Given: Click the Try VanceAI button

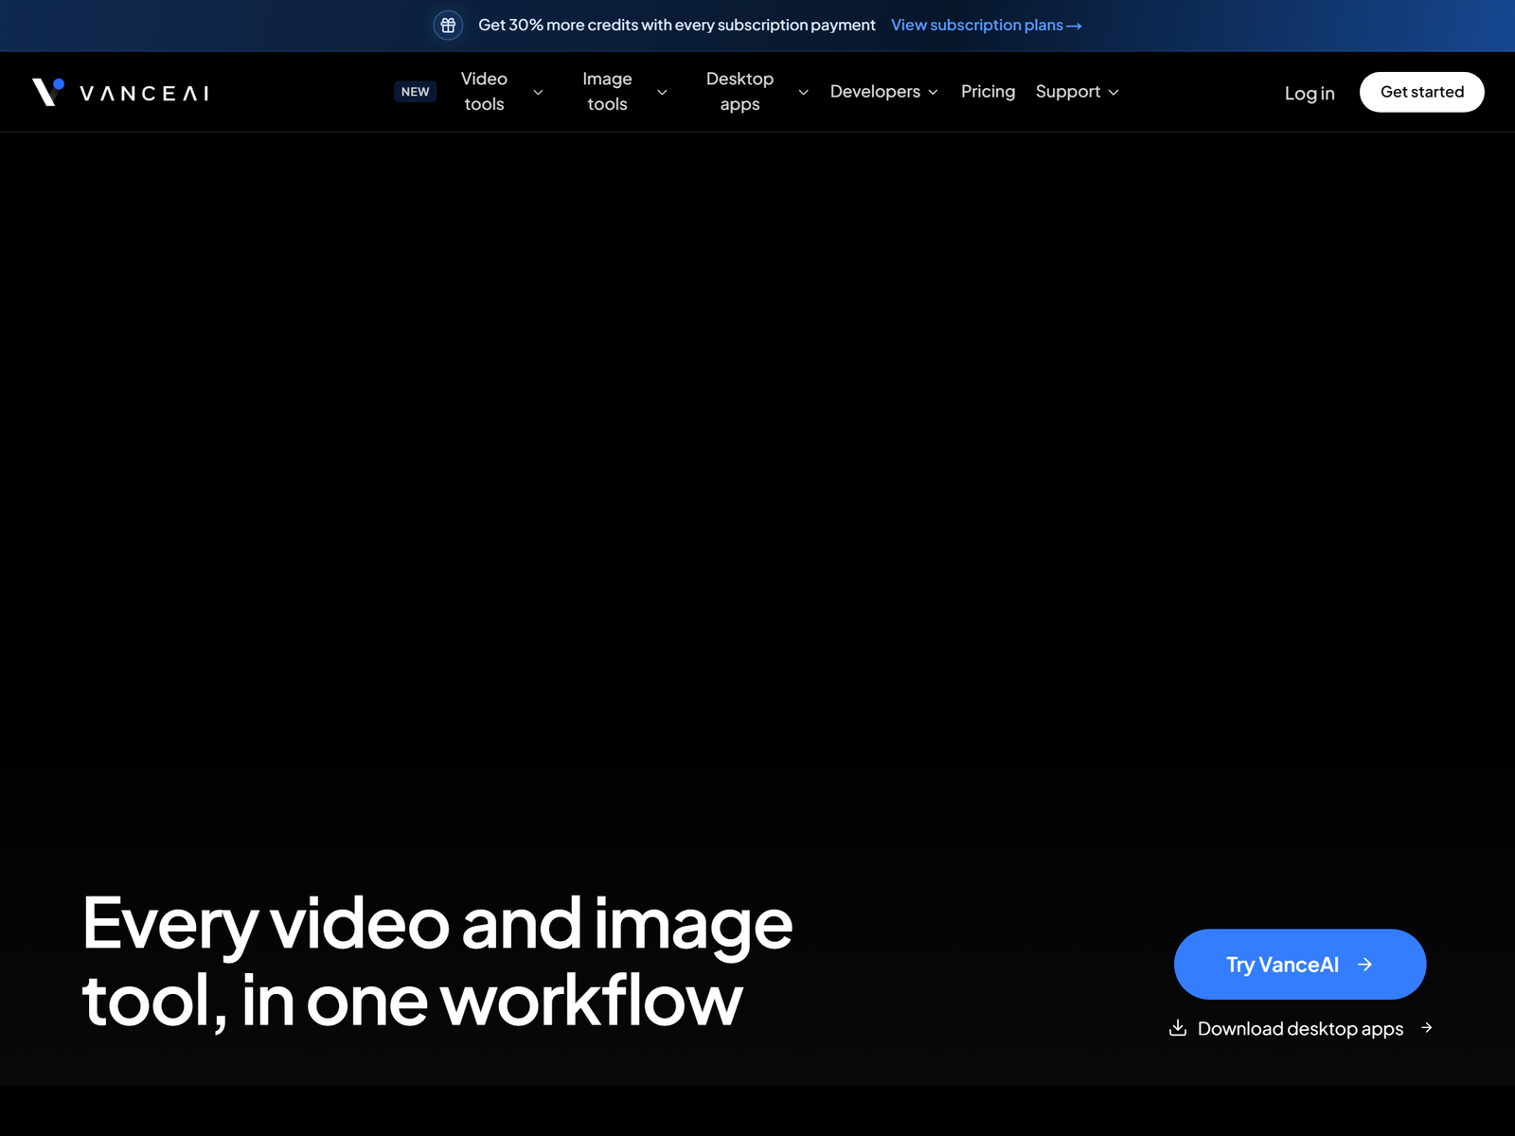Looking at the screenshot, I should coord(1300,965).
